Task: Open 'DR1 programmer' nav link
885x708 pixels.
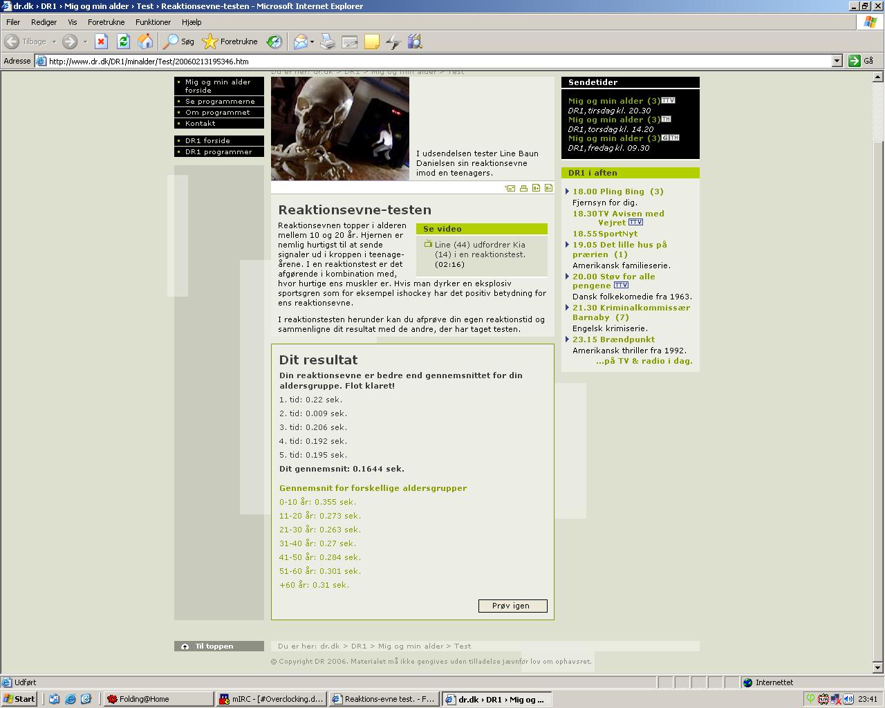Action: [x=219, y=151]
